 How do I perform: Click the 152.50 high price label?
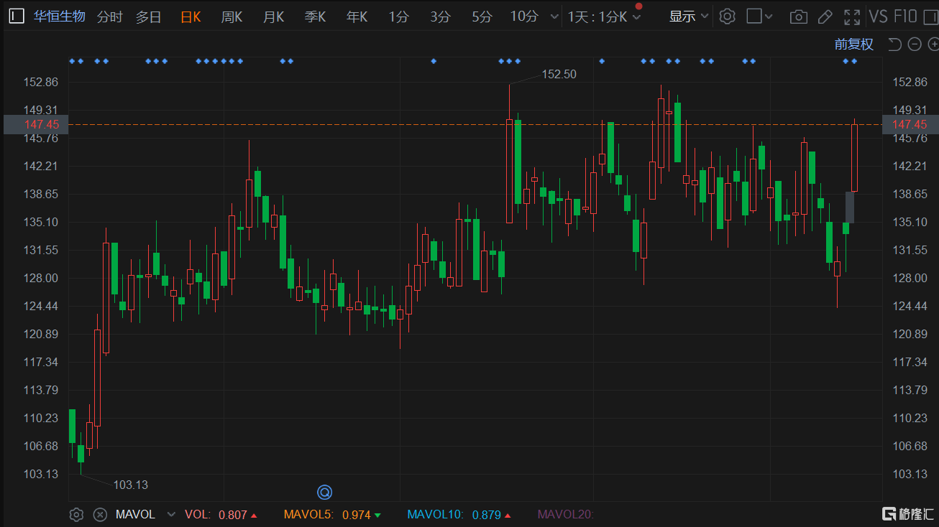559,74
